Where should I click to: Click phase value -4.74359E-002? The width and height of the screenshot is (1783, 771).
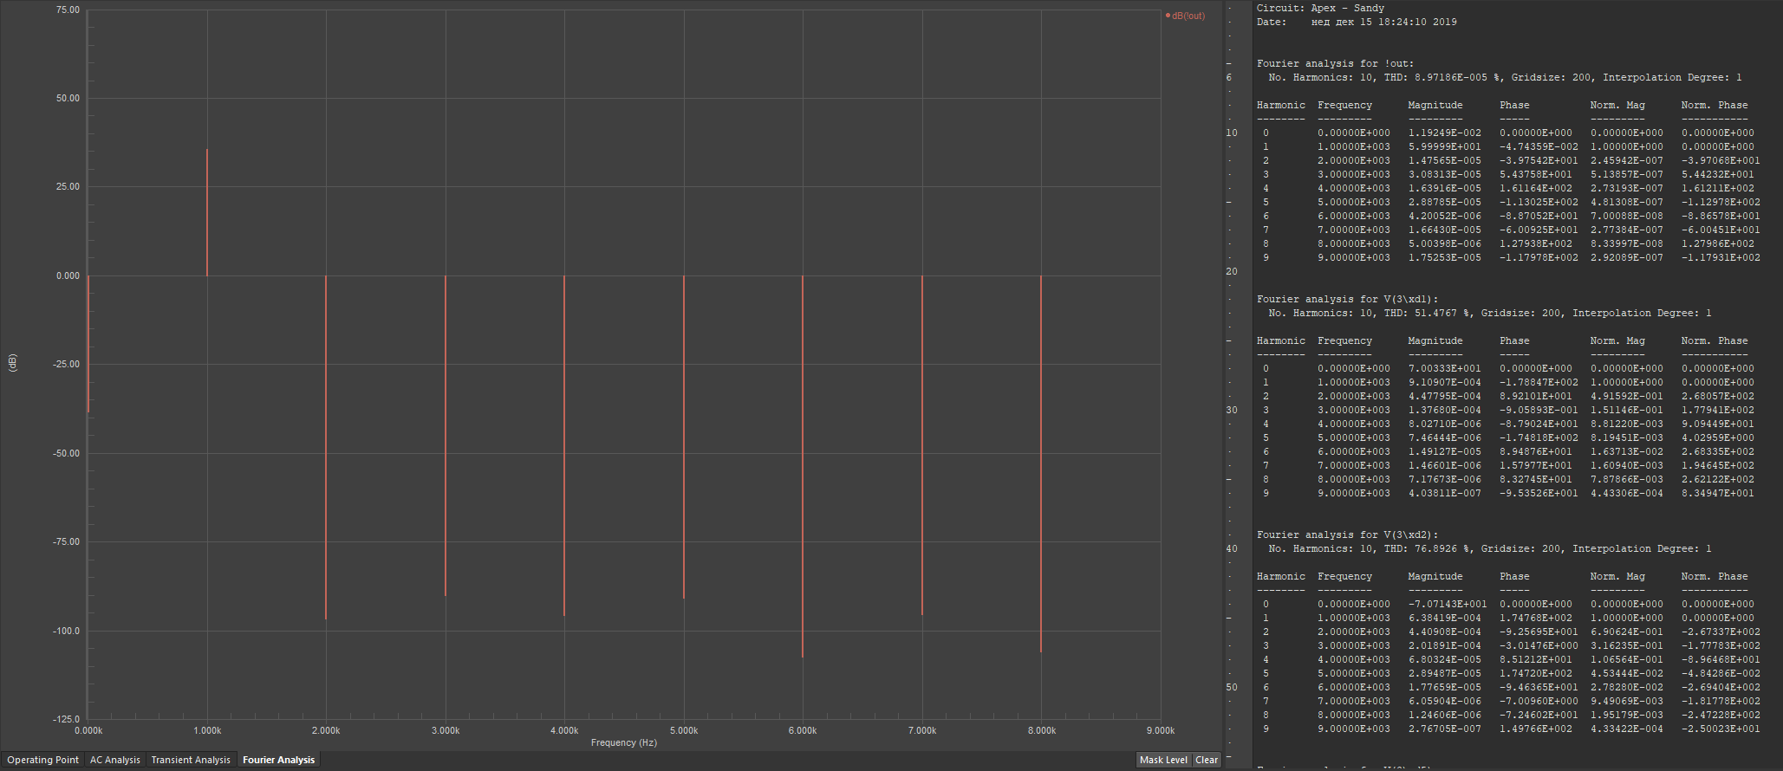pos(1539,146)
